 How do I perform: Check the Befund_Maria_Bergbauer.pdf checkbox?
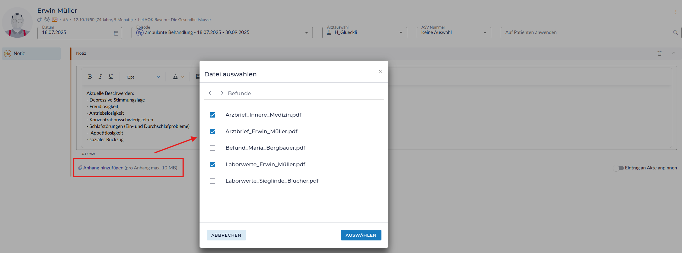pyautogui.click(x=213, y=148)
